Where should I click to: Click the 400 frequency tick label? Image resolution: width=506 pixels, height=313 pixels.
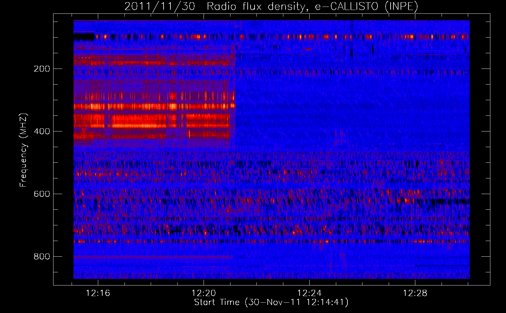42,131
